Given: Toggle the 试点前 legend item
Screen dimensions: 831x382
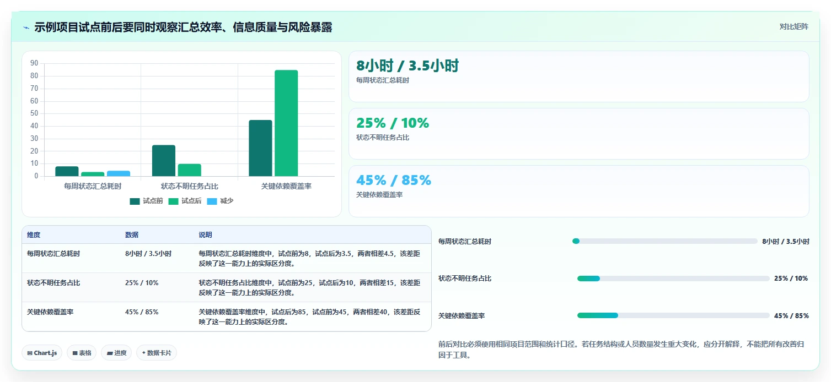Looking at the screenshot, I should pos(146,201).
